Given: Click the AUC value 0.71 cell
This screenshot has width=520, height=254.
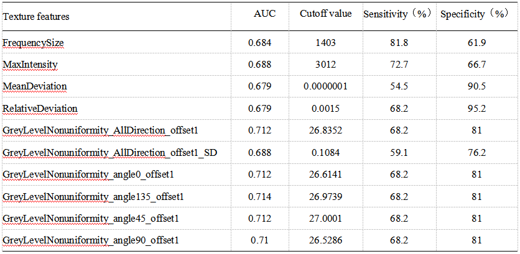Looking at the screenshot, I should coord(259,240).
